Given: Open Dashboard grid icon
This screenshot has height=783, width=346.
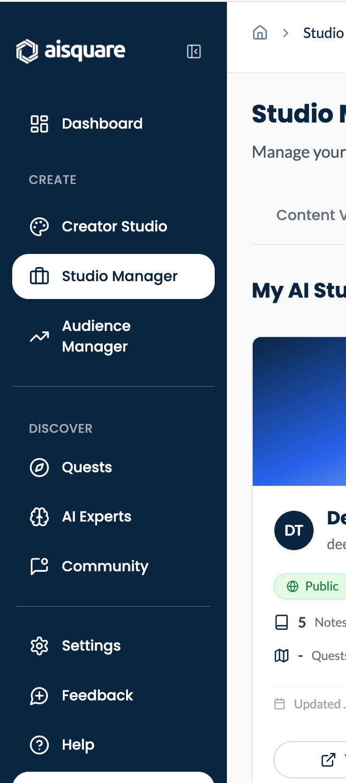Looking at the screenshot, I should (39, 124).
